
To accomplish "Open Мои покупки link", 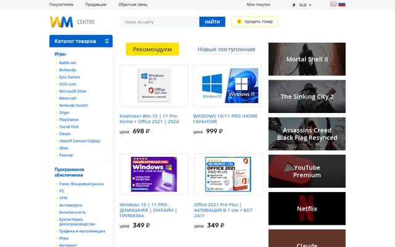I will click(x=258, y=4).
